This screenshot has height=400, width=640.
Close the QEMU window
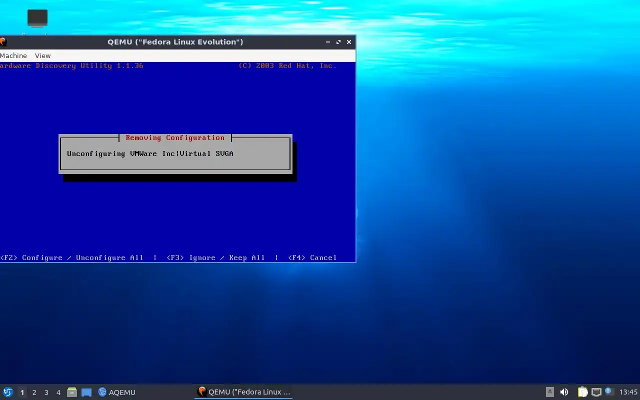pos(349,42)
